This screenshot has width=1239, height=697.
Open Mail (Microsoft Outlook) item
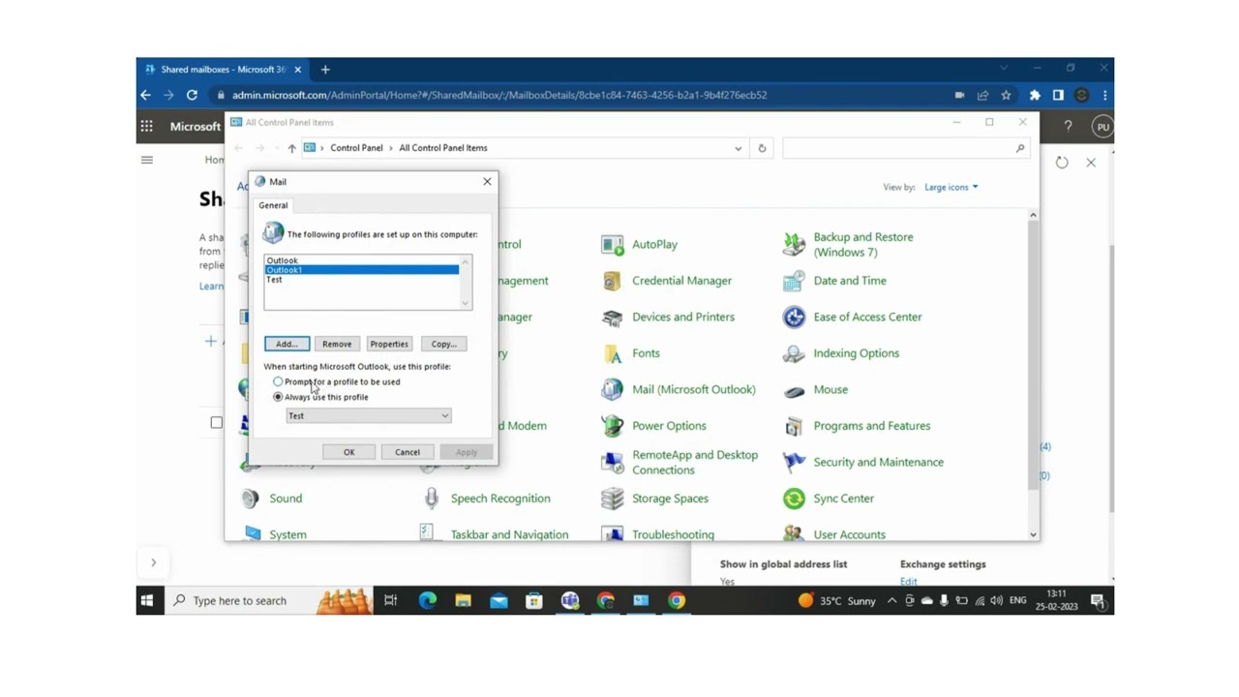[678, 390]
